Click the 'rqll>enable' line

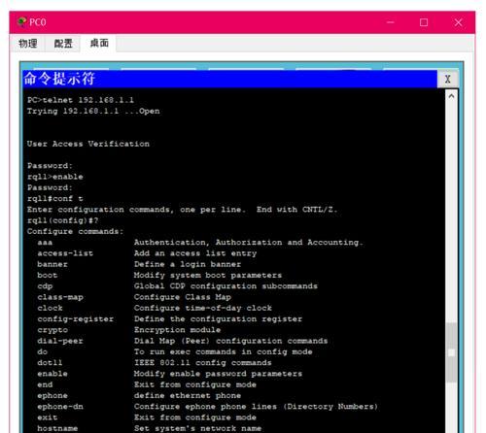click(x=55, y=177)
